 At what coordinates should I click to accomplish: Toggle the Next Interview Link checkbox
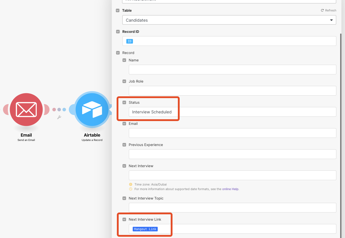[x=124, y=219]
